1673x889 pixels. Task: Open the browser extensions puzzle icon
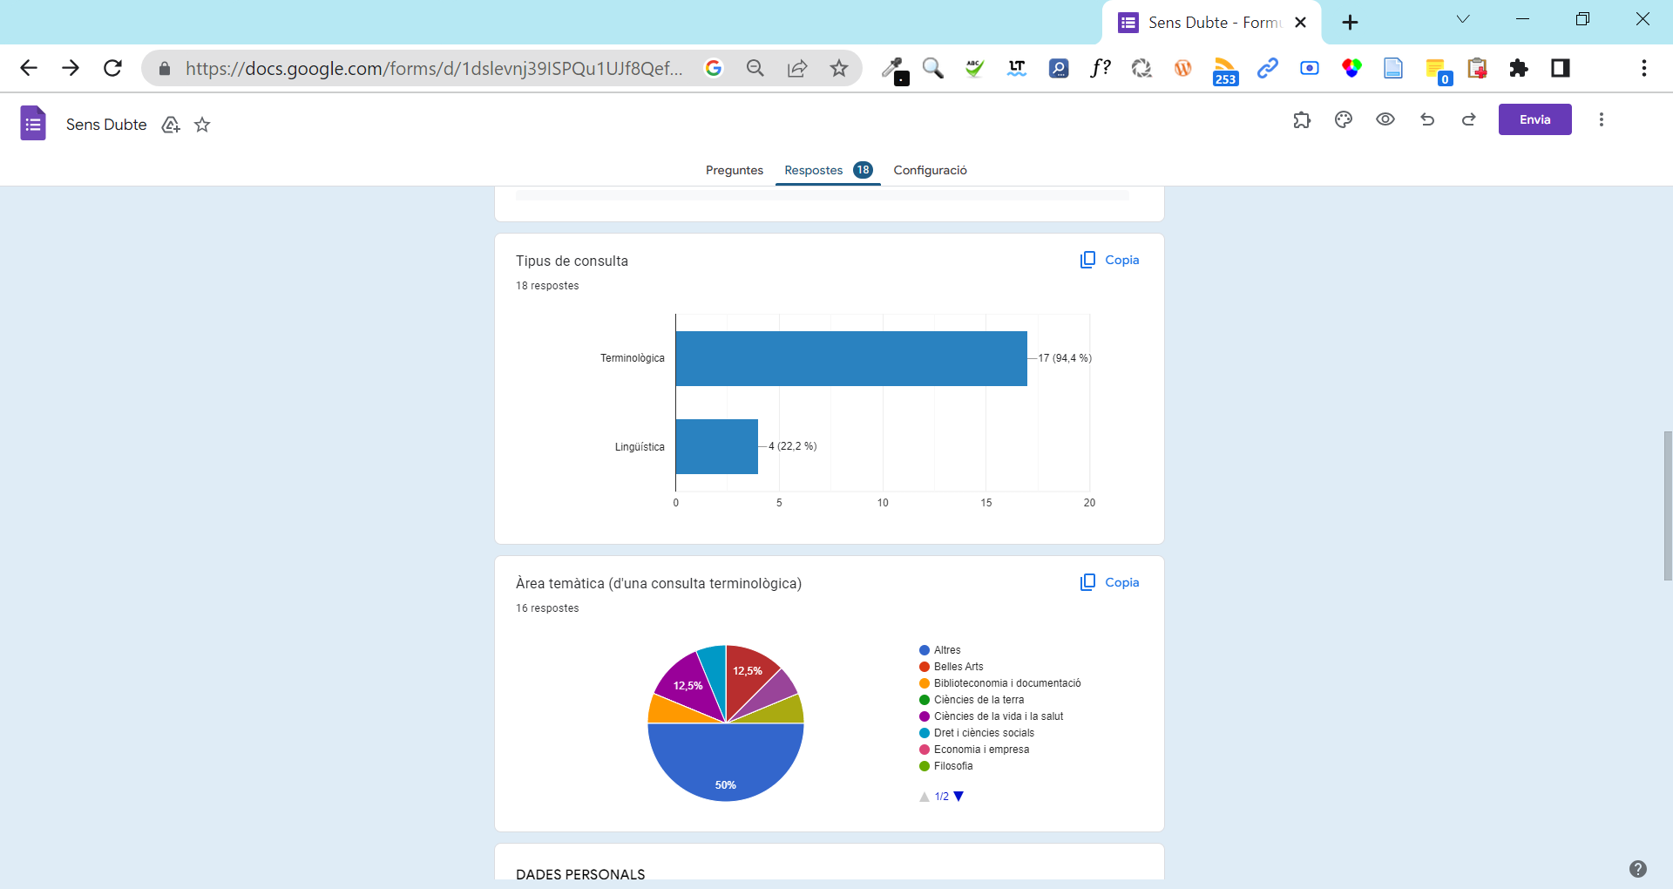pyautogui.click(x=1519, y=68)
